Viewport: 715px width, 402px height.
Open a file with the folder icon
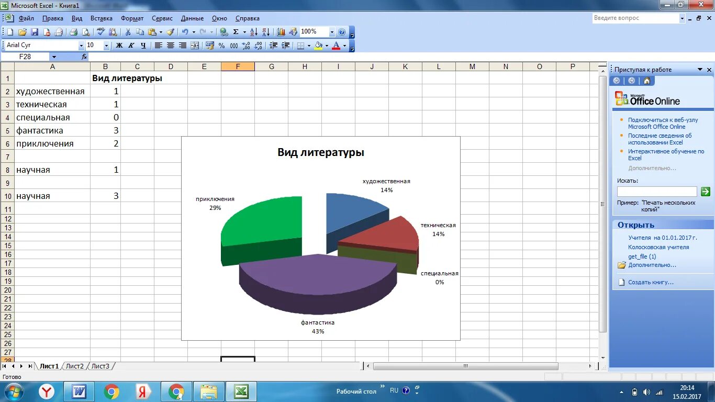coord(23,32)
